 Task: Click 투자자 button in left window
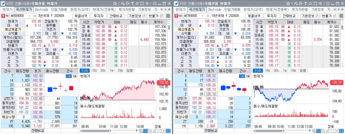(99, 16)
